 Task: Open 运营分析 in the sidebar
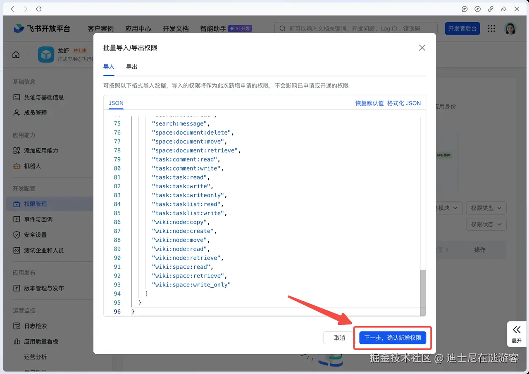(x=35, y=357)
